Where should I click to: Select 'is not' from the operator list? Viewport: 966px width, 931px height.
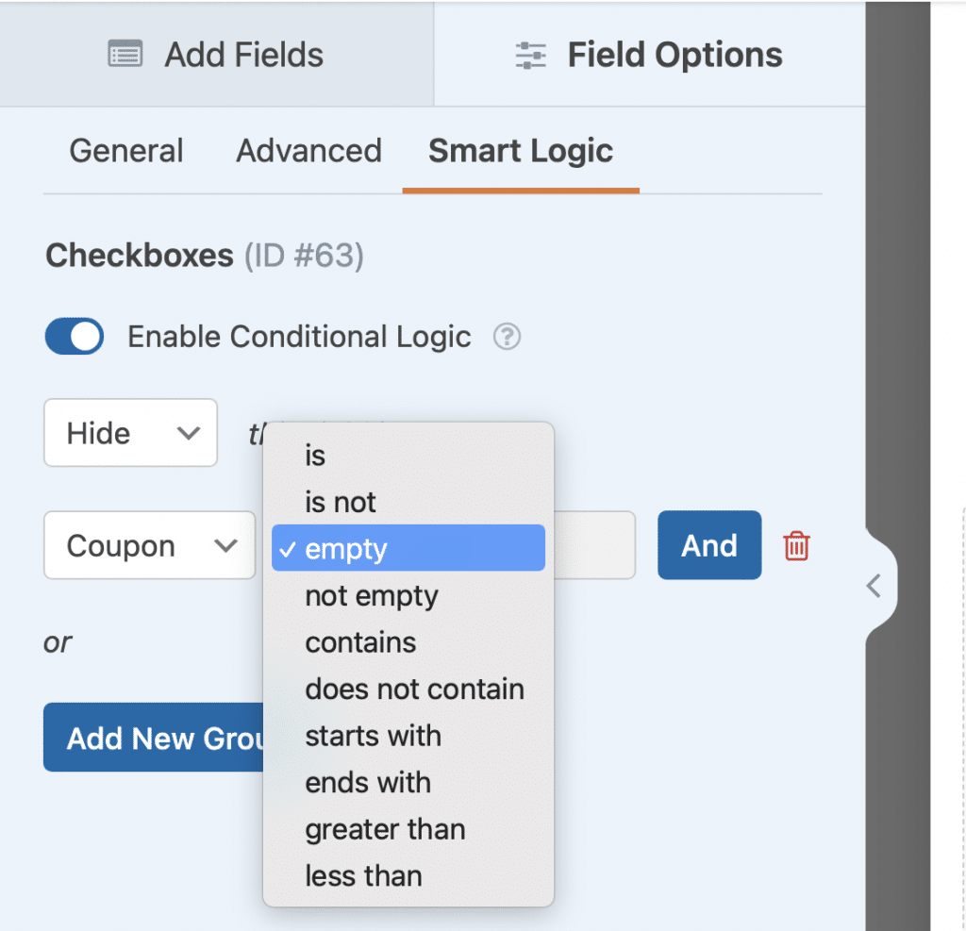(340, 502)
